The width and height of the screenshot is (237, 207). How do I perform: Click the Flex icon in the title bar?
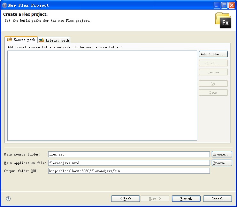point(4,5)
